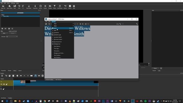The height and width of the screenshot is (103, 183).
Task: Show the Timeline panel via its toolbar icon
Action: tap(50, 7)
